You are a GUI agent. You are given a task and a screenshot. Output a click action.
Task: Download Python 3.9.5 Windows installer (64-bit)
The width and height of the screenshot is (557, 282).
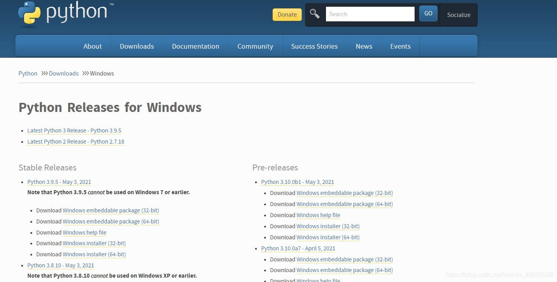pyautogui.click(x=94, y=254)
